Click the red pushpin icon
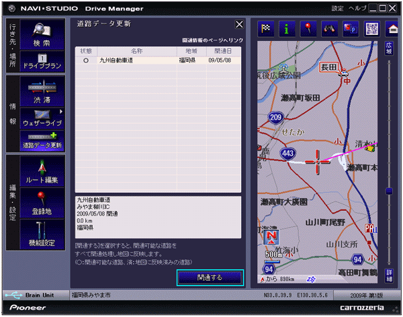This screenshot has width=403, height=317. (308, 29)
